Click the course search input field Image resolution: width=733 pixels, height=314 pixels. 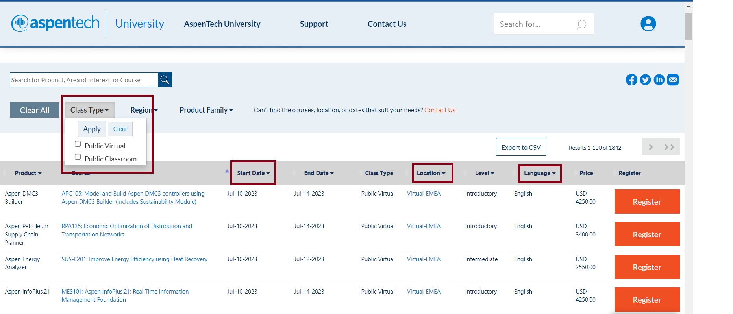point(83,80)
